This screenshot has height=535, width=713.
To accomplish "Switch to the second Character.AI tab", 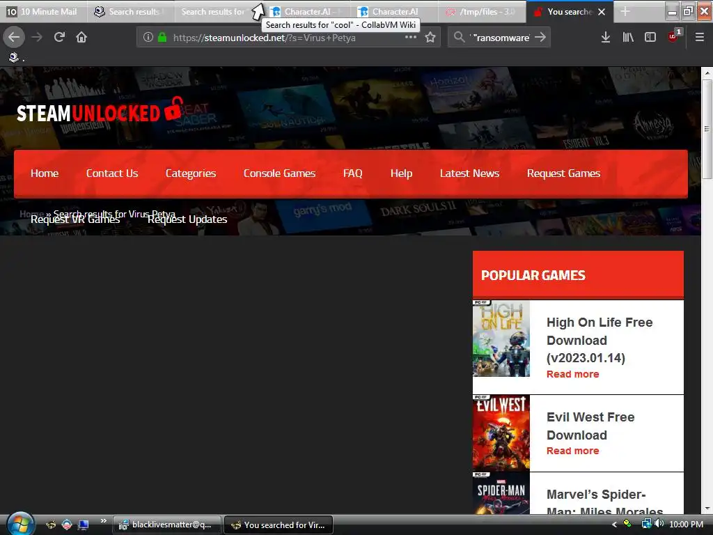I will [395, 11].
